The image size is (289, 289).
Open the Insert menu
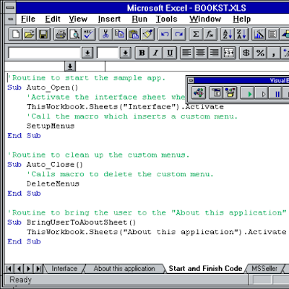(109, 19)
